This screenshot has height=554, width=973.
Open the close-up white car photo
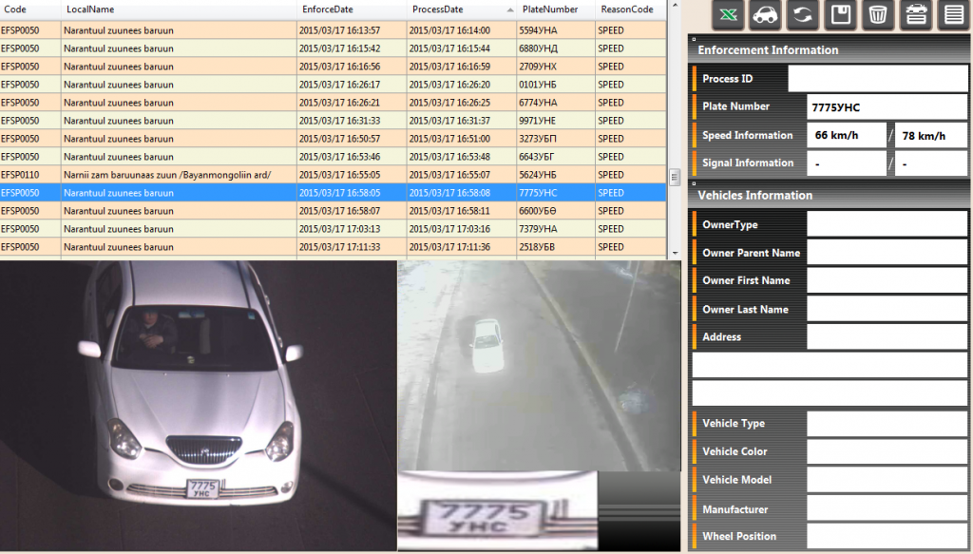coord(198,406)
